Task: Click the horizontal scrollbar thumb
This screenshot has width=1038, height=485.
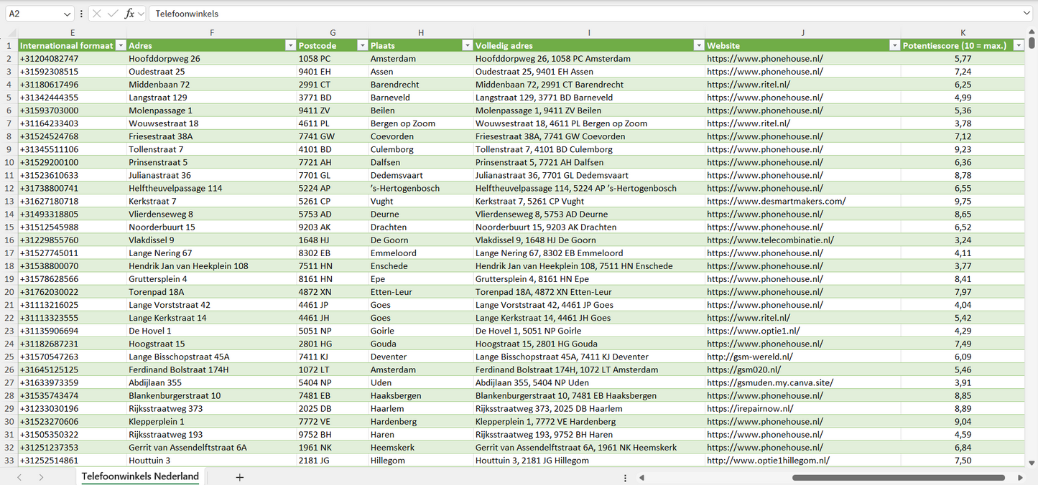Action: coord(898,477)
